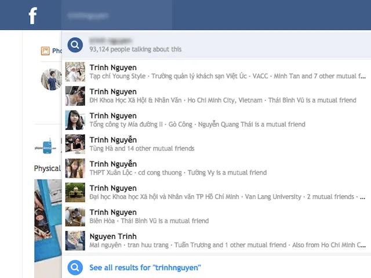
Task: Click the magnifier icon beside '93,124 people talking'
Action: (x=75, y=45)
